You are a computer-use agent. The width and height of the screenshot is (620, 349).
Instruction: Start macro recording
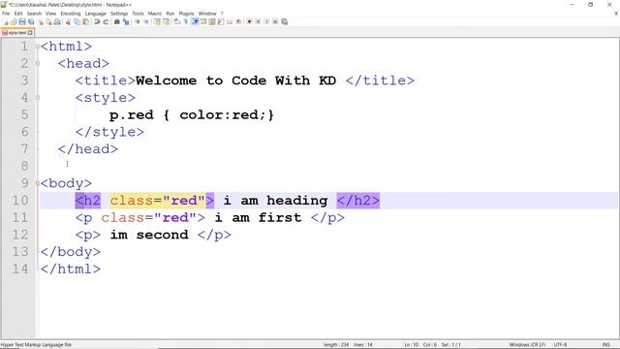tap(249, 21)
